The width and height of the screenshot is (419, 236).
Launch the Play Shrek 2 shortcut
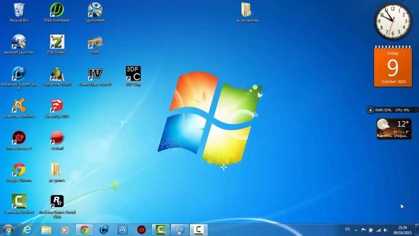coord(57,45)
